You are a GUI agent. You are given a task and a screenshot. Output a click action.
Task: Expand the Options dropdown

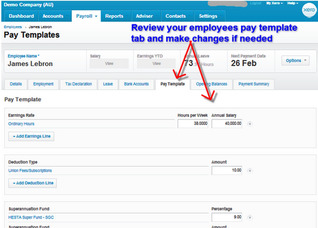click(x=295, y=60)
